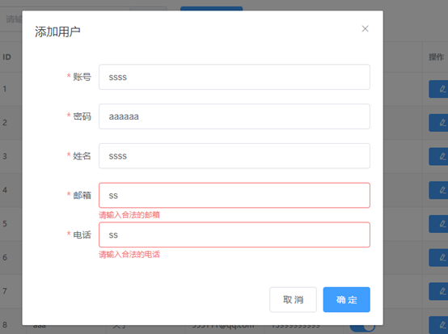Click the 取消 button
448x334 pixels.
pyautogui.click(x=293, y=299)
